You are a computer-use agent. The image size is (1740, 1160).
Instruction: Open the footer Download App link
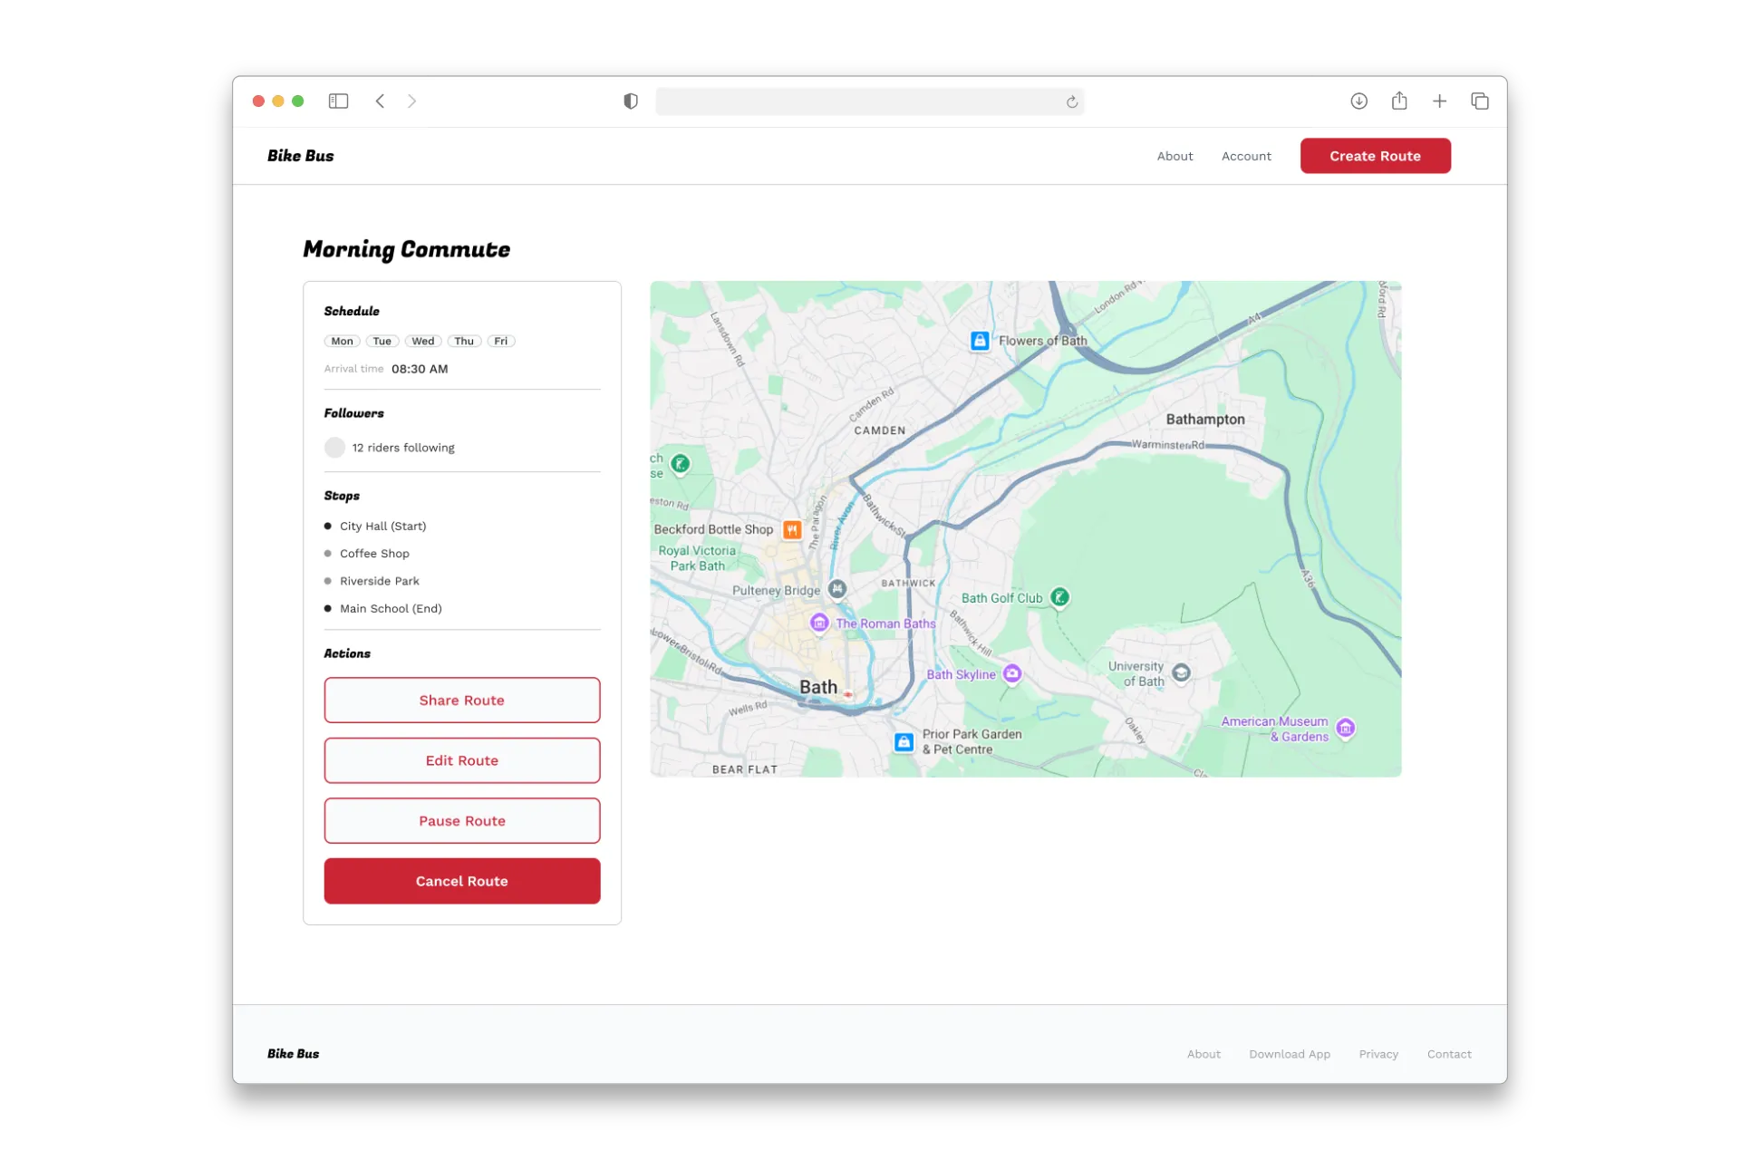coord(1290,1054)
